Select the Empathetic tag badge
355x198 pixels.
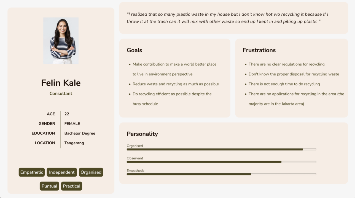(x=32, y=172)
